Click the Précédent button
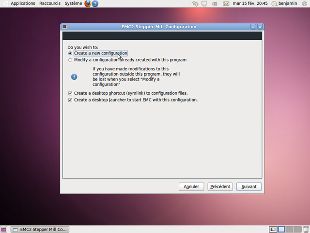Screen dimensions: 310x233 (220, 186)
